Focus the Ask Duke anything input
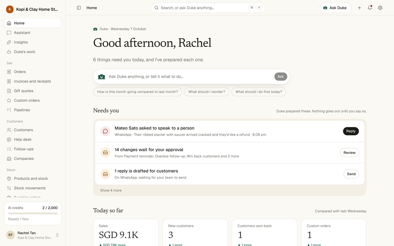 [190, 76]
